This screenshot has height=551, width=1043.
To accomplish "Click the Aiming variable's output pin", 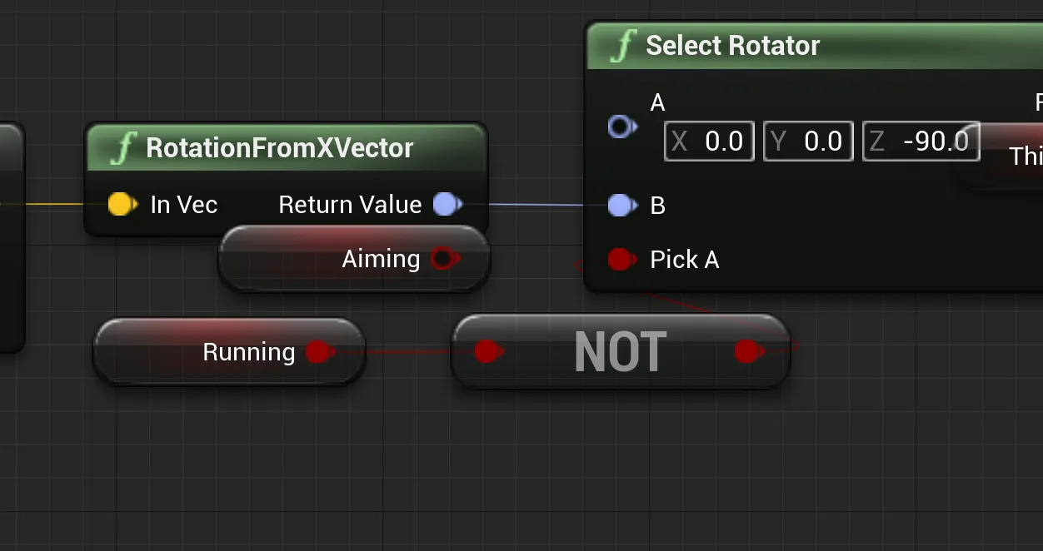I will 444,259.
